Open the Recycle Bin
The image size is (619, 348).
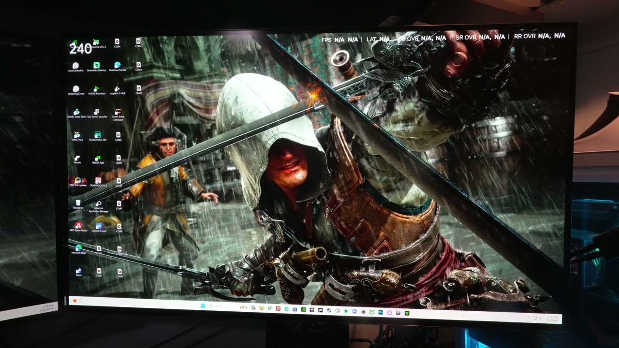coord(78,204)
